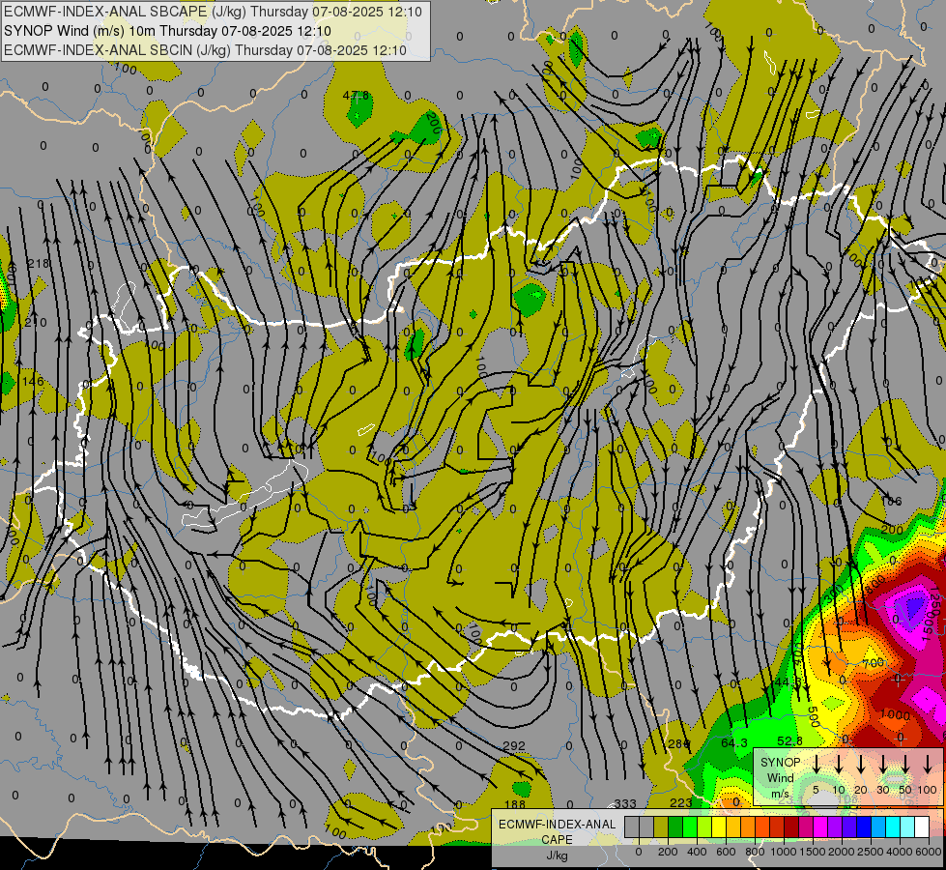Click the 188 value on the map
The width and height of the screenshot is (946, 870).
click(x=515, y=805)
